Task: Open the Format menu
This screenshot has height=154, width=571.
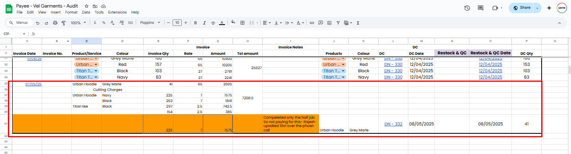Action: pos(71,12)
